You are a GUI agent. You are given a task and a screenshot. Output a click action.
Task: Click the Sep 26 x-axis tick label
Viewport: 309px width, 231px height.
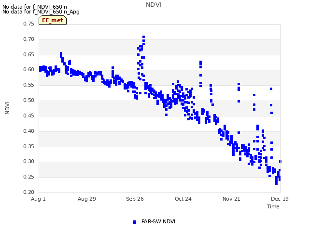(x=135, y=199)
